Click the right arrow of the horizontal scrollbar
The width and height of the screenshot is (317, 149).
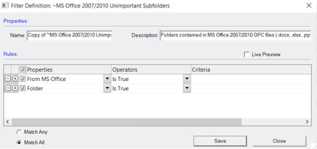click(x=307, y=122)
